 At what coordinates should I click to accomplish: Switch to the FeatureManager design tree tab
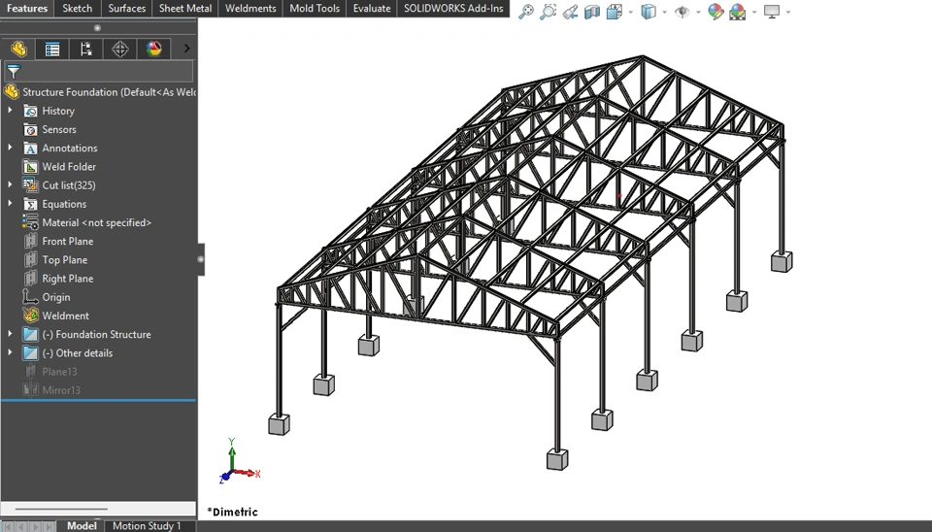18,49
